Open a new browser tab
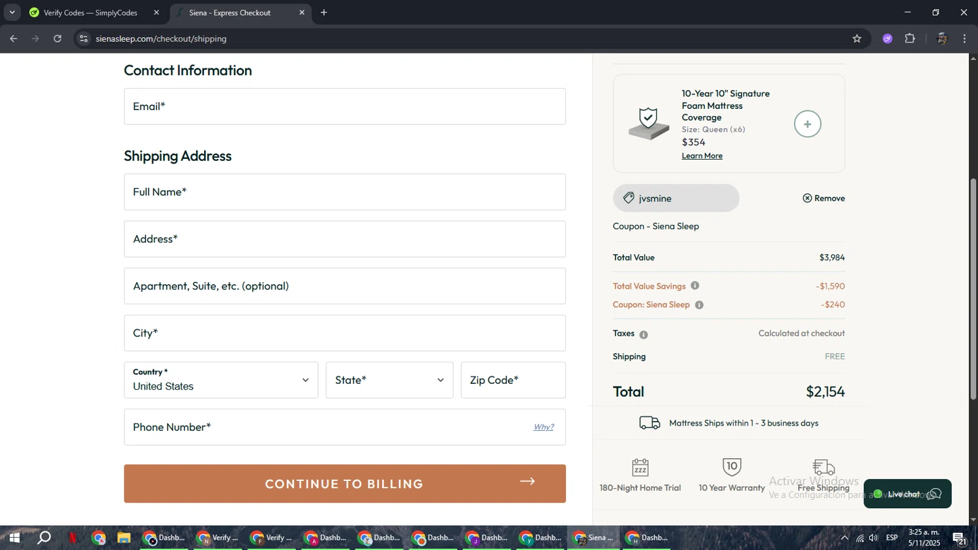 click(x=324, y=12)
